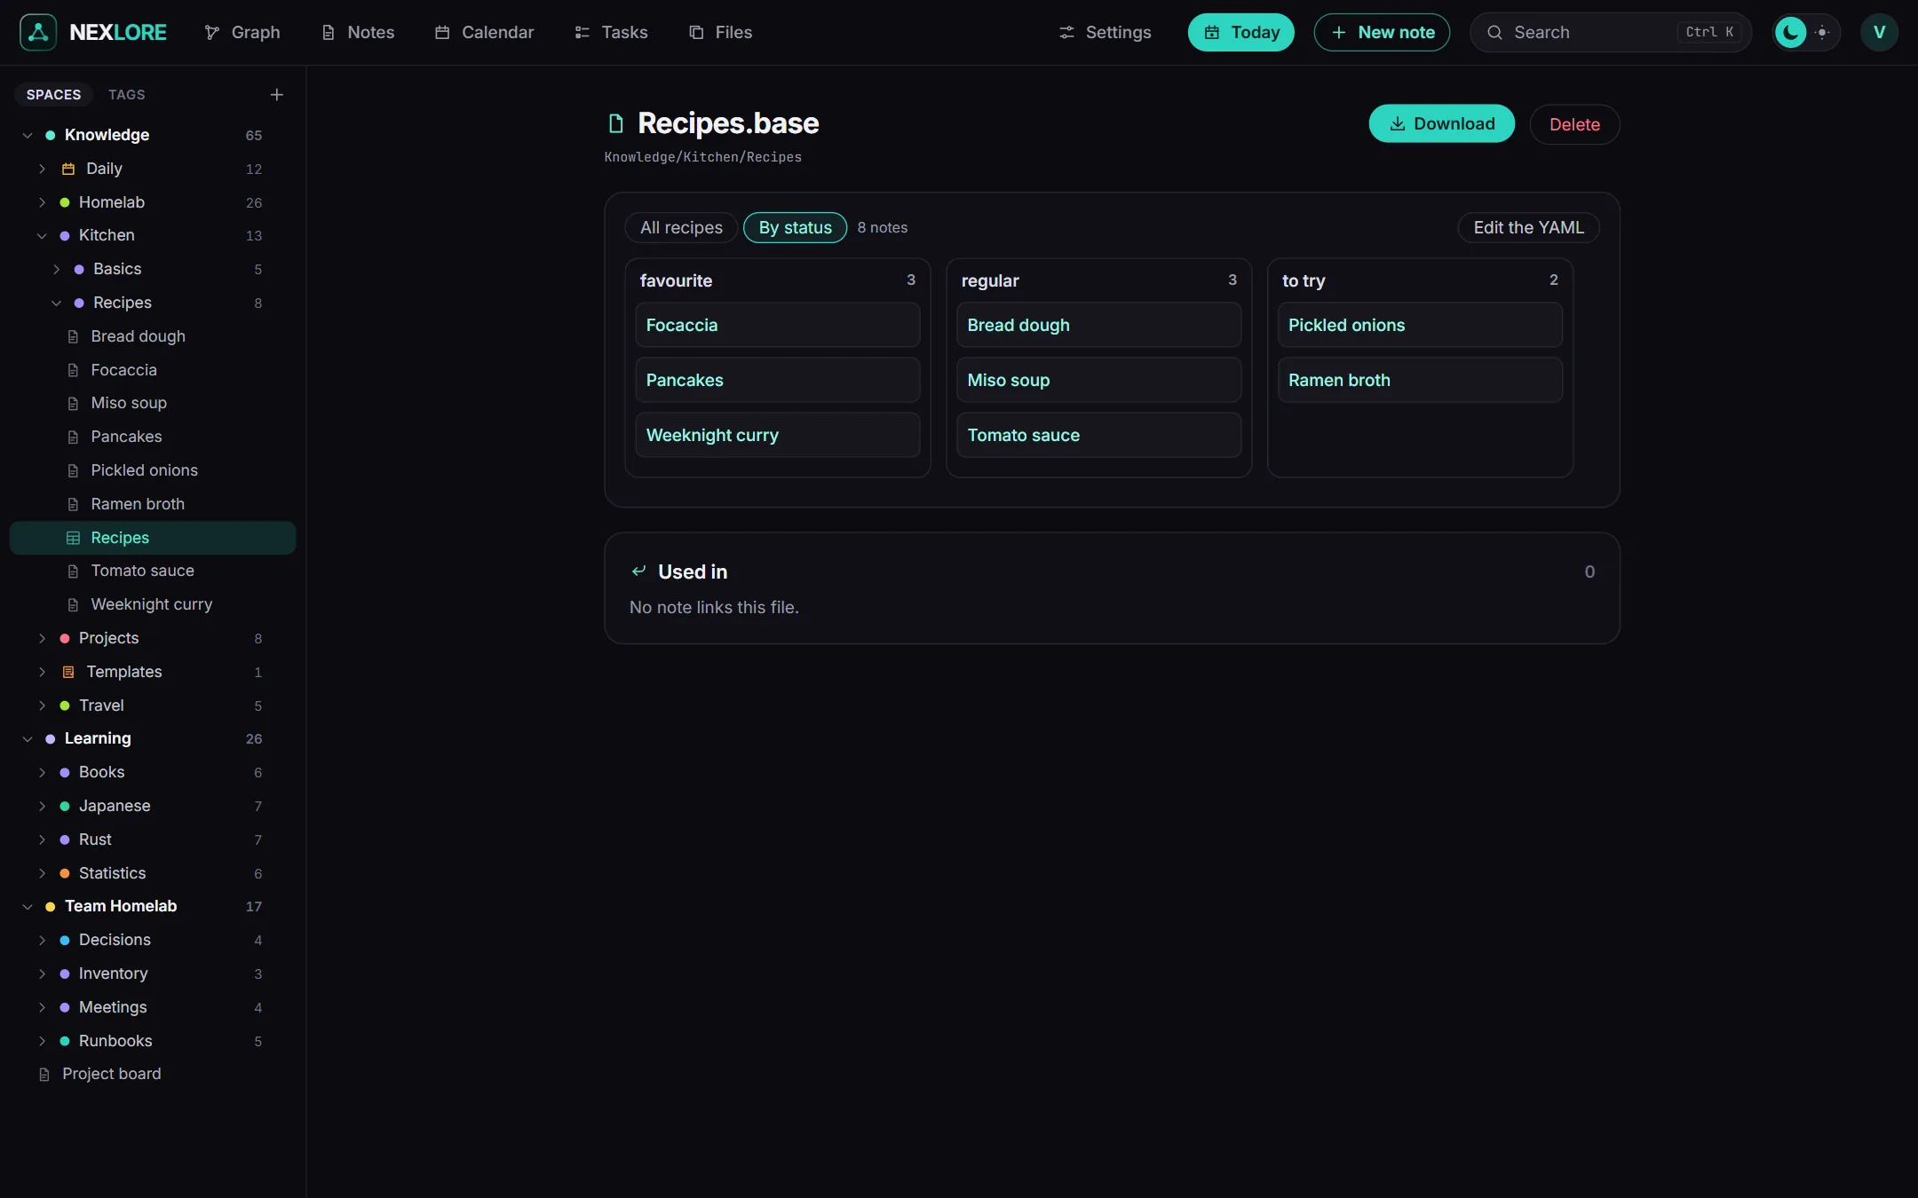Open the user avatar V menu
The width and height of the screenshot is (1918, 1198).
(x=1879, y=32)
